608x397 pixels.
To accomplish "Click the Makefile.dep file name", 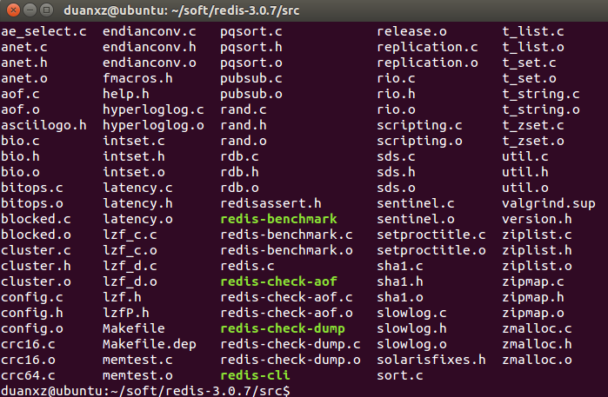I will [x=150, y=344].
